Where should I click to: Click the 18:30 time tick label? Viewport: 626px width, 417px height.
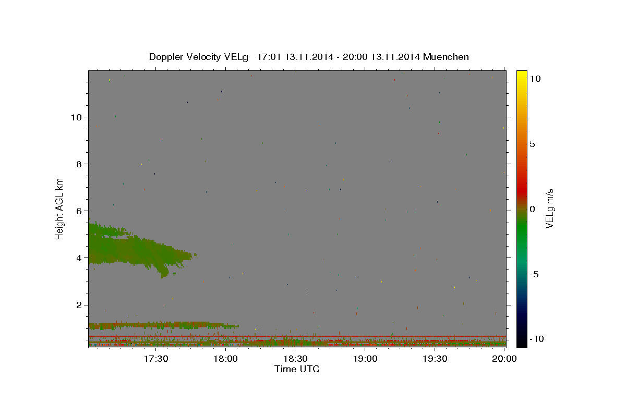(295, 359)
